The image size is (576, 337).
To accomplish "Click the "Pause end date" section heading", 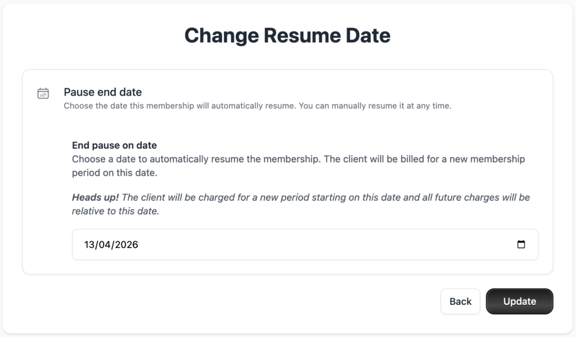I will [x=102, y=92].
